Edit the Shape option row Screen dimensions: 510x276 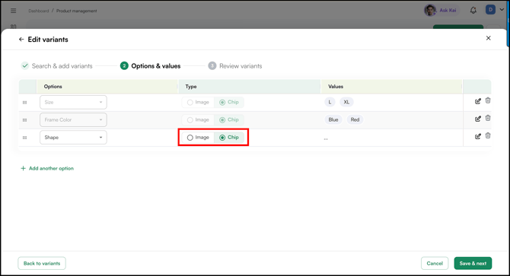[477, 136]
